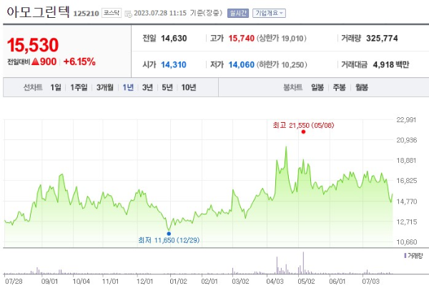Click the +6.15% change rate

coord(79,61)
